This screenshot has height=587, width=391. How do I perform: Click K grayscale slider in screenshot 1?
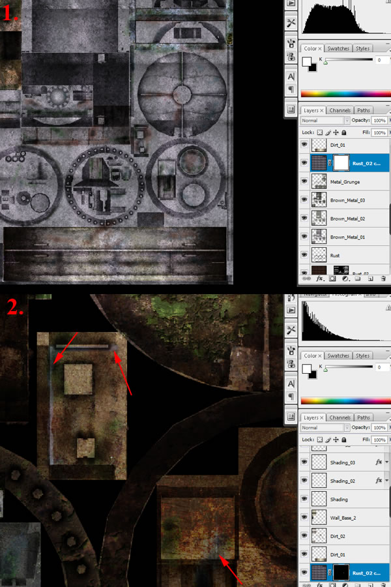click(349, 59)
